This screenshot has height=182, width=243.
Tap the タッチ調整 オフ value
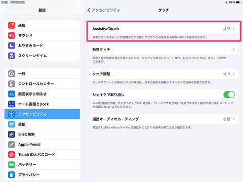tap(227, 74)
